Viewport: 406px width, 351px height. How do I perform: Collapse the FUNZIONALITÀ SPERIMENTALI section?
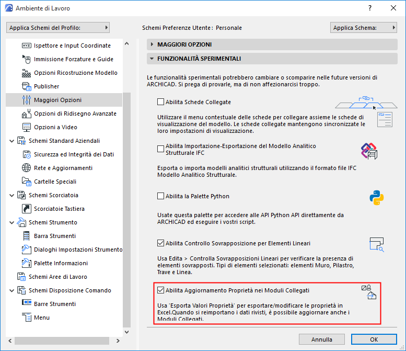click(x=272, y=59)
